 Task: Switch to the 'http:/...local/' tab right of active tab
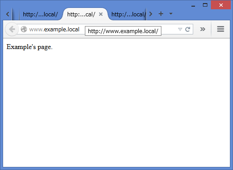[128, 15]
